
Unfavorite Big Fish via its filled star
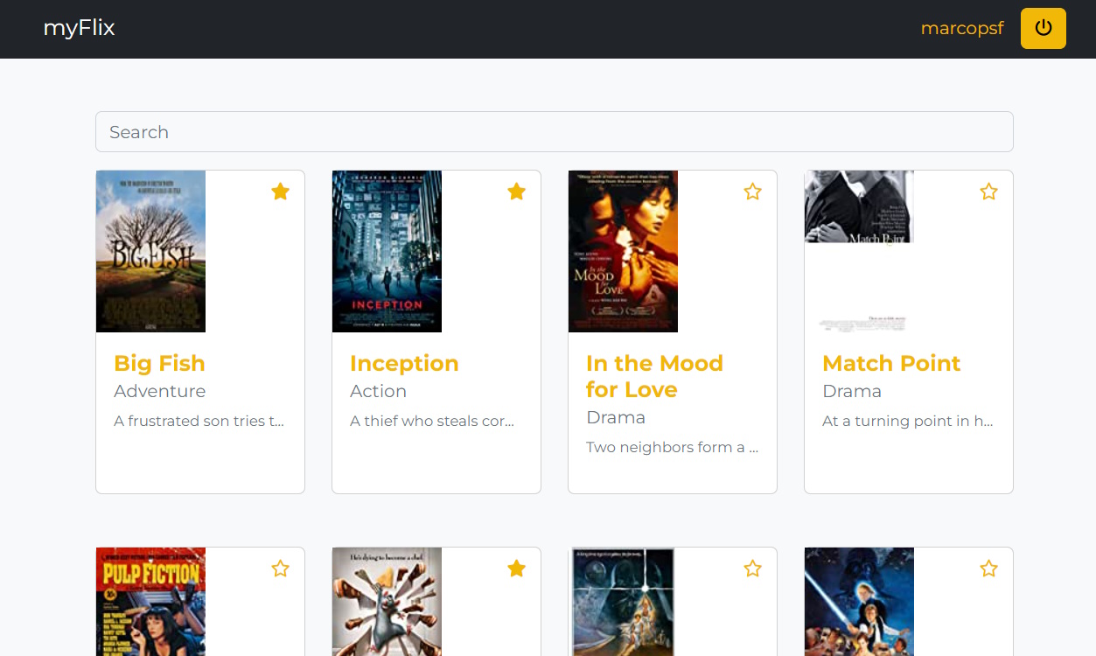280,191
